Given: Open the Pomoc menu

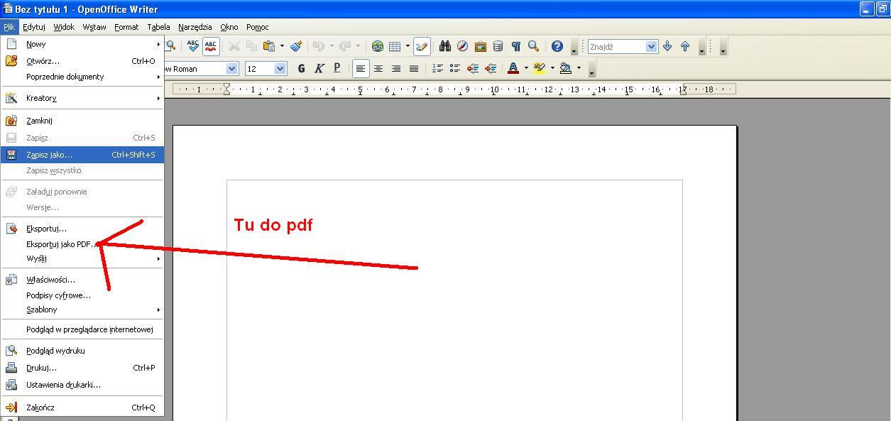Looking at the screenshot, I should click(258, 27).
